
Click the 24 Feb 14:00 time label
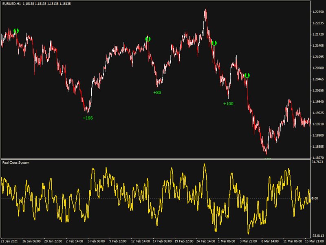tap(206, 241)
